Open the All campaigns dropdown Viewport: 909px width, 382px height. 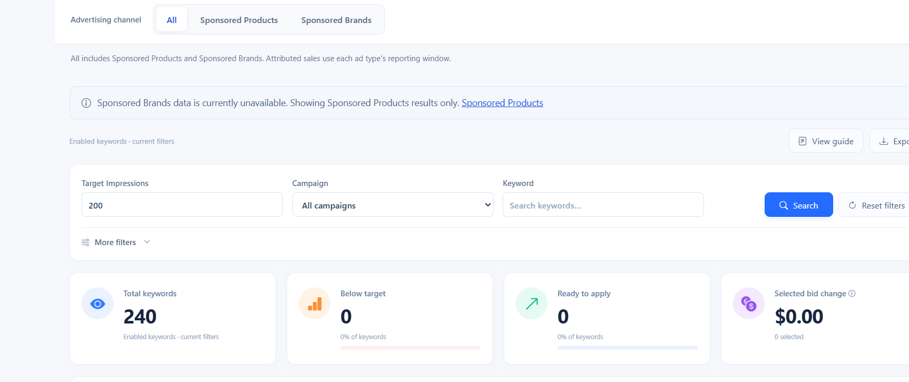[393, 205]
